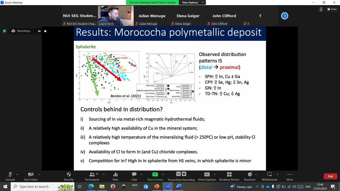The width and height of the screenshot is (340, 191).
Task: Select Lisard Torró's video thumbnail
Action: click(115, 16)
